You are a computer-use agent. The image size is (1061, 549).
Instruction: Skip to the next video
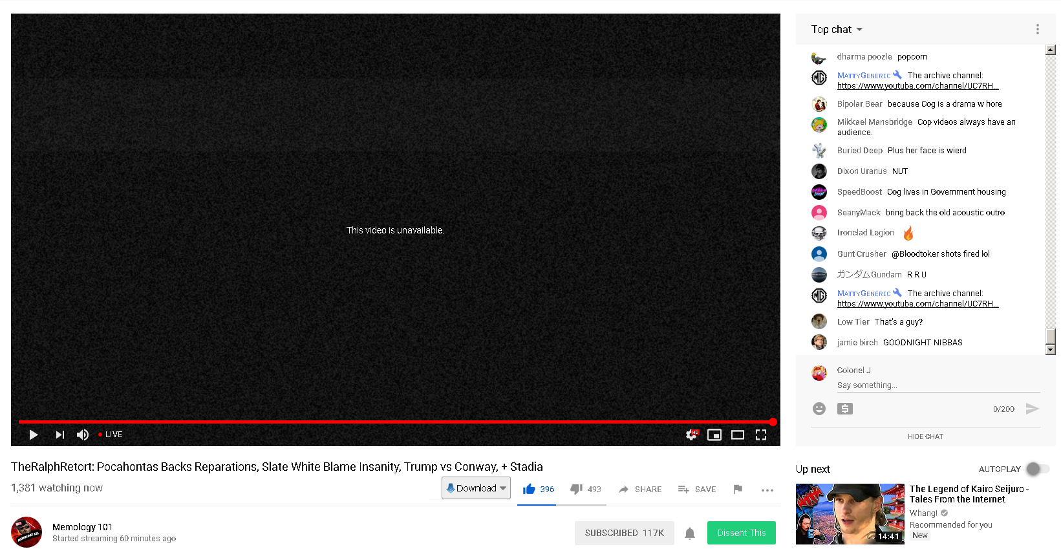(x=59, y=435)
